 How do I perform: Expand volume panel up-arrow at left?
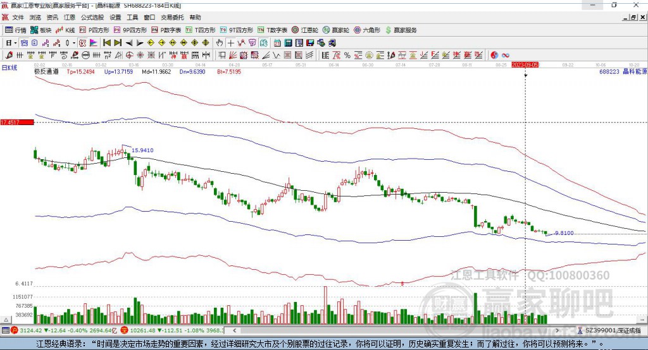6,320
